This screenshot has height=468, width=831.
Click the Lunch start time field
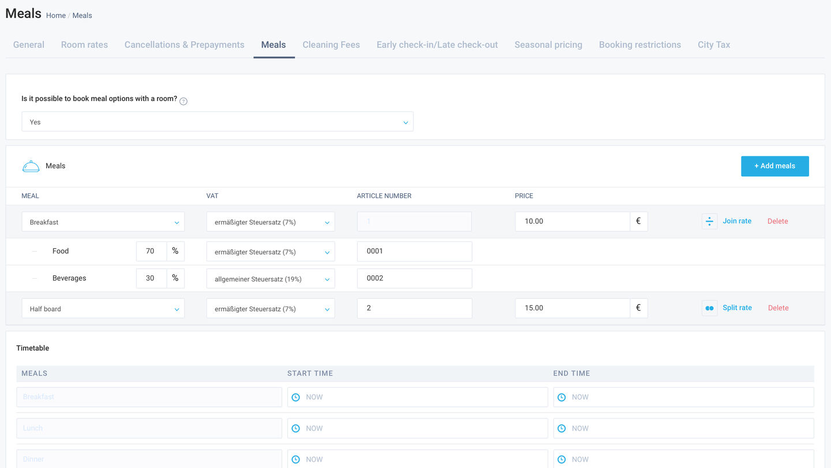418,428
